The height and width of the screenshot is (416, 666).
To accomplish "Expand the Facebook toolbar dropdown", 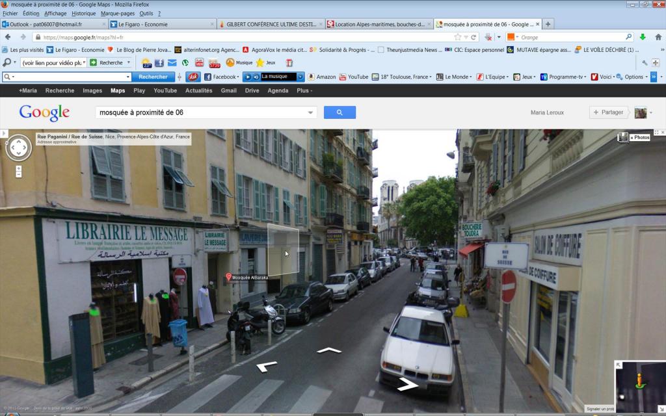I will pyautogui.click(x=238, y=77).
